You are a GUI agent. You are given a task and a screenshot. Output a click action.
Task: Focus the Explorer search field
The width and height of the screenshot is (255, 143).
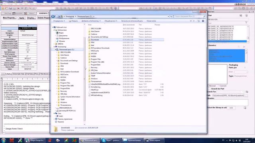coord(190,16)
